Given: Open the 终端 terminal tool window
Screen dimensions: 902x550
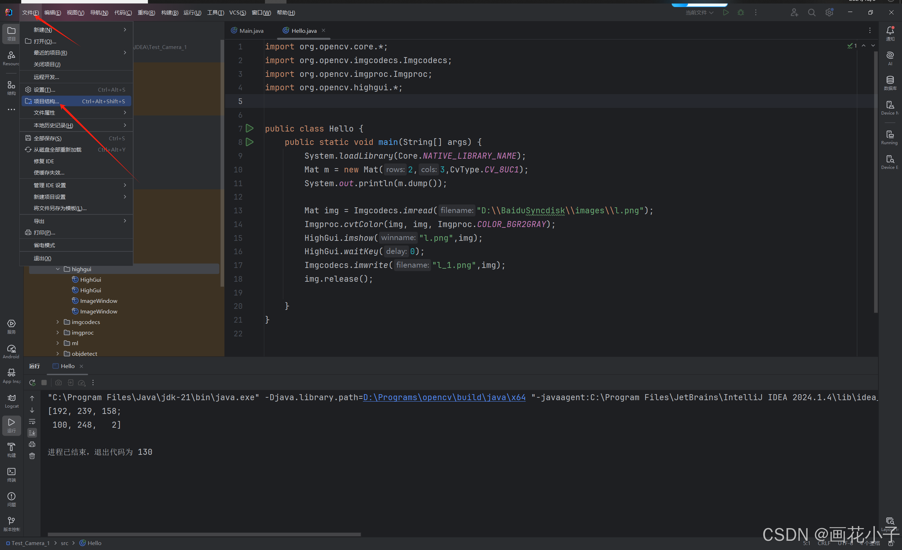Looking at the screenshot, I should click(x=11, y=473).
